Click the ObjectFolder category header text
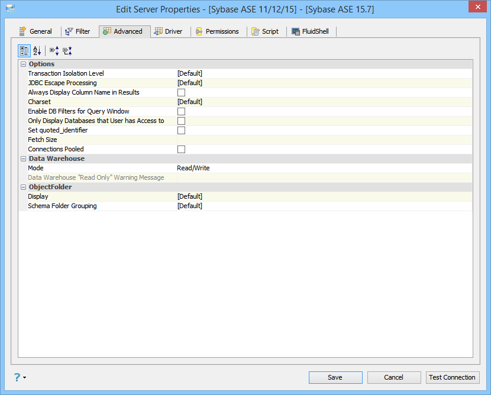The width and height of the screenshot is (491, 395). (50, 187)
